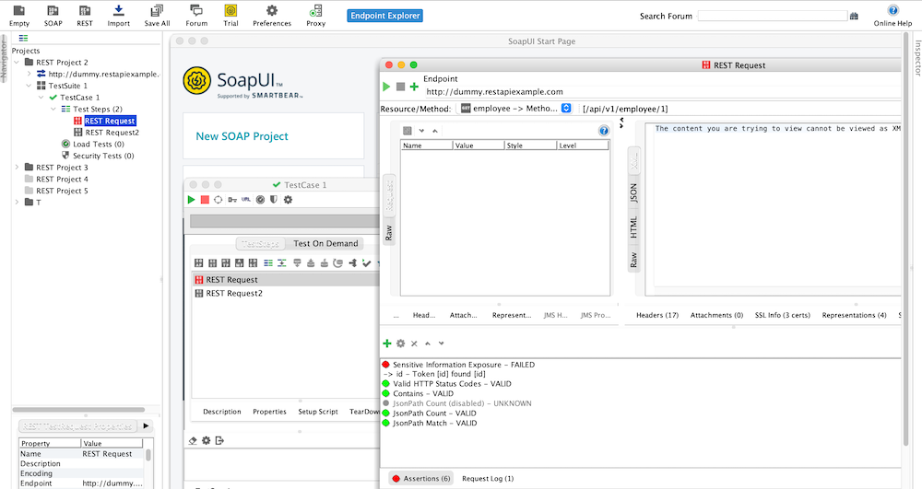This screenshot has height=489, width=922.
Task: Click the URL endpoint icon in TestCase 1
Action: point(246,200)
